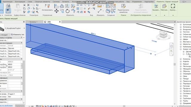Expand the Армир... panel dropdown arrow
191x107 pixels.
click(173, 15)
